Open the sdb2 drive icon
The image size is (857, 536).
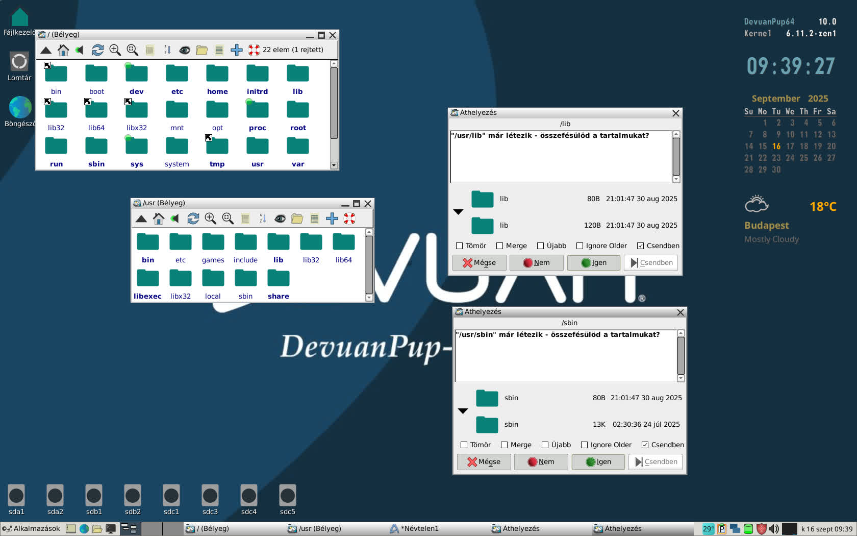point(133,500)
